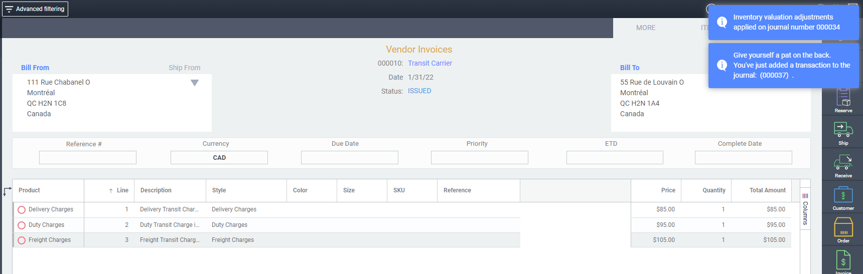Click the Reference # input field
This screenshot has height=274, width=863.
[88, 157]
